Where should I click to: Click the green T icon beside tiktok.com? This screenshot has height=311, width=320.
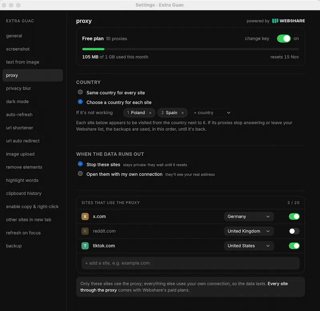click(85, 246)
